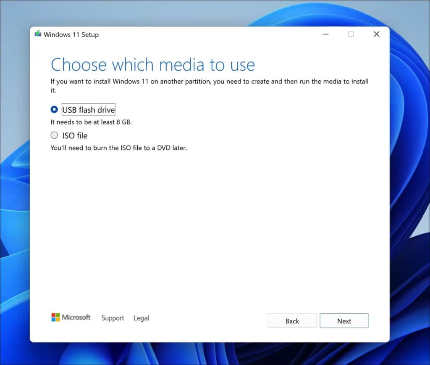Open the Legal link
This screenshot has width=430, height=365.
[141, 318]
